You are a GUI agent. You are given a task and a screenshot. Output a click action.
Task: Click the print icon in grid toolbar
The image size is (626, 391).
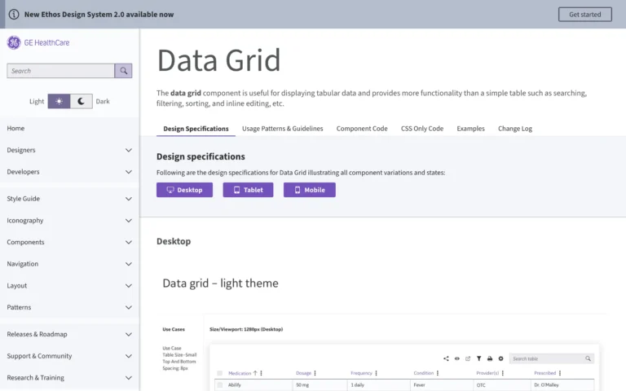(x=490, y=358)
